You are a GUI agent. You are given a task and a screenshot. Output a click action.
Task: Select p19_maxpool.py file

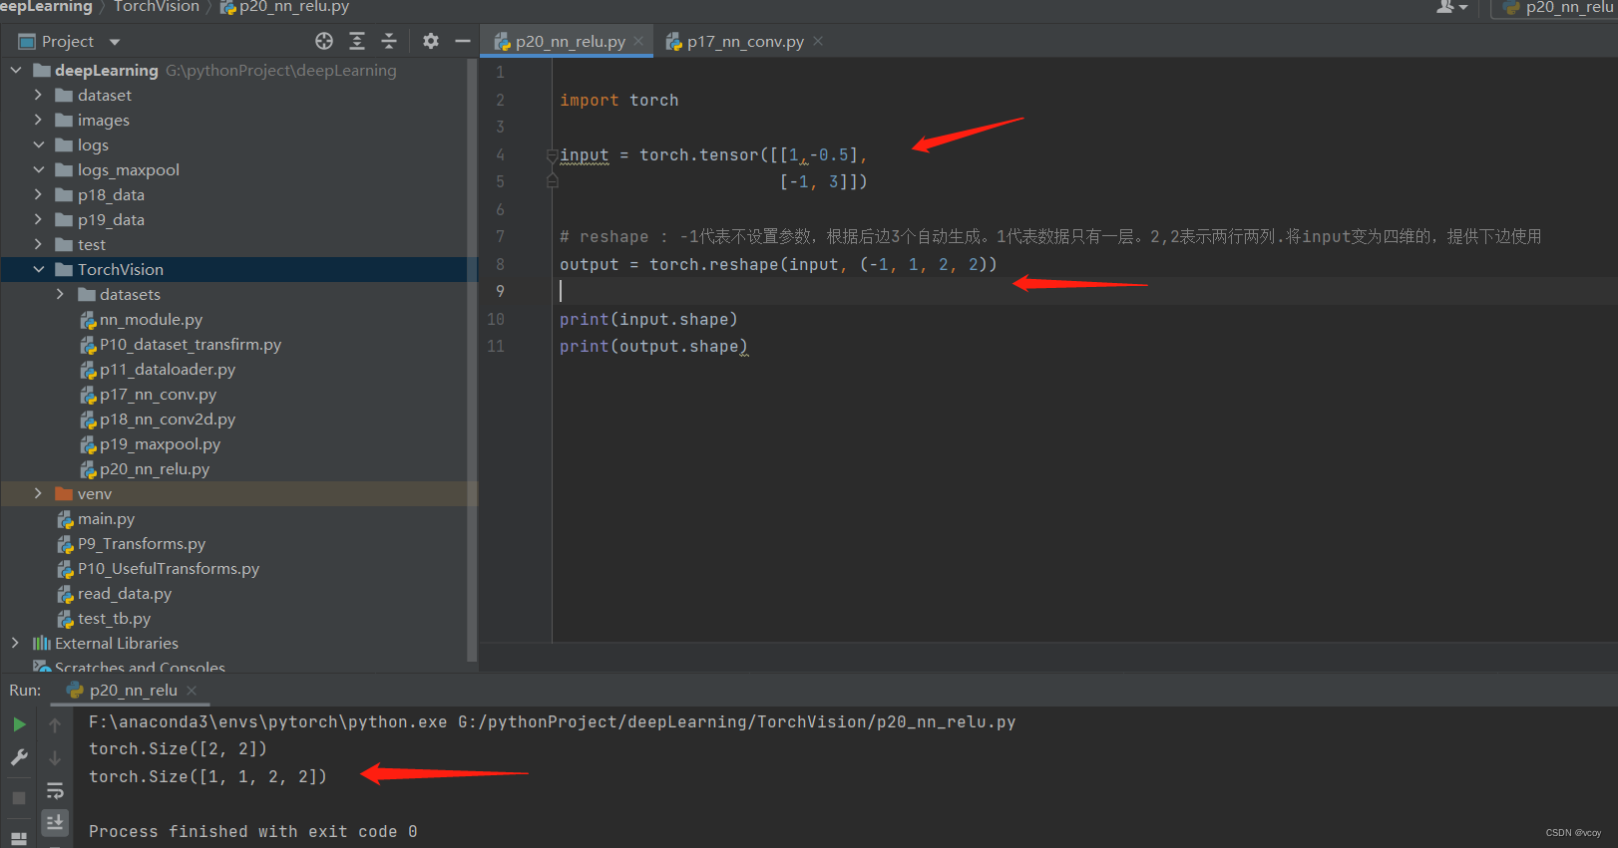click(x=160, y=443)
